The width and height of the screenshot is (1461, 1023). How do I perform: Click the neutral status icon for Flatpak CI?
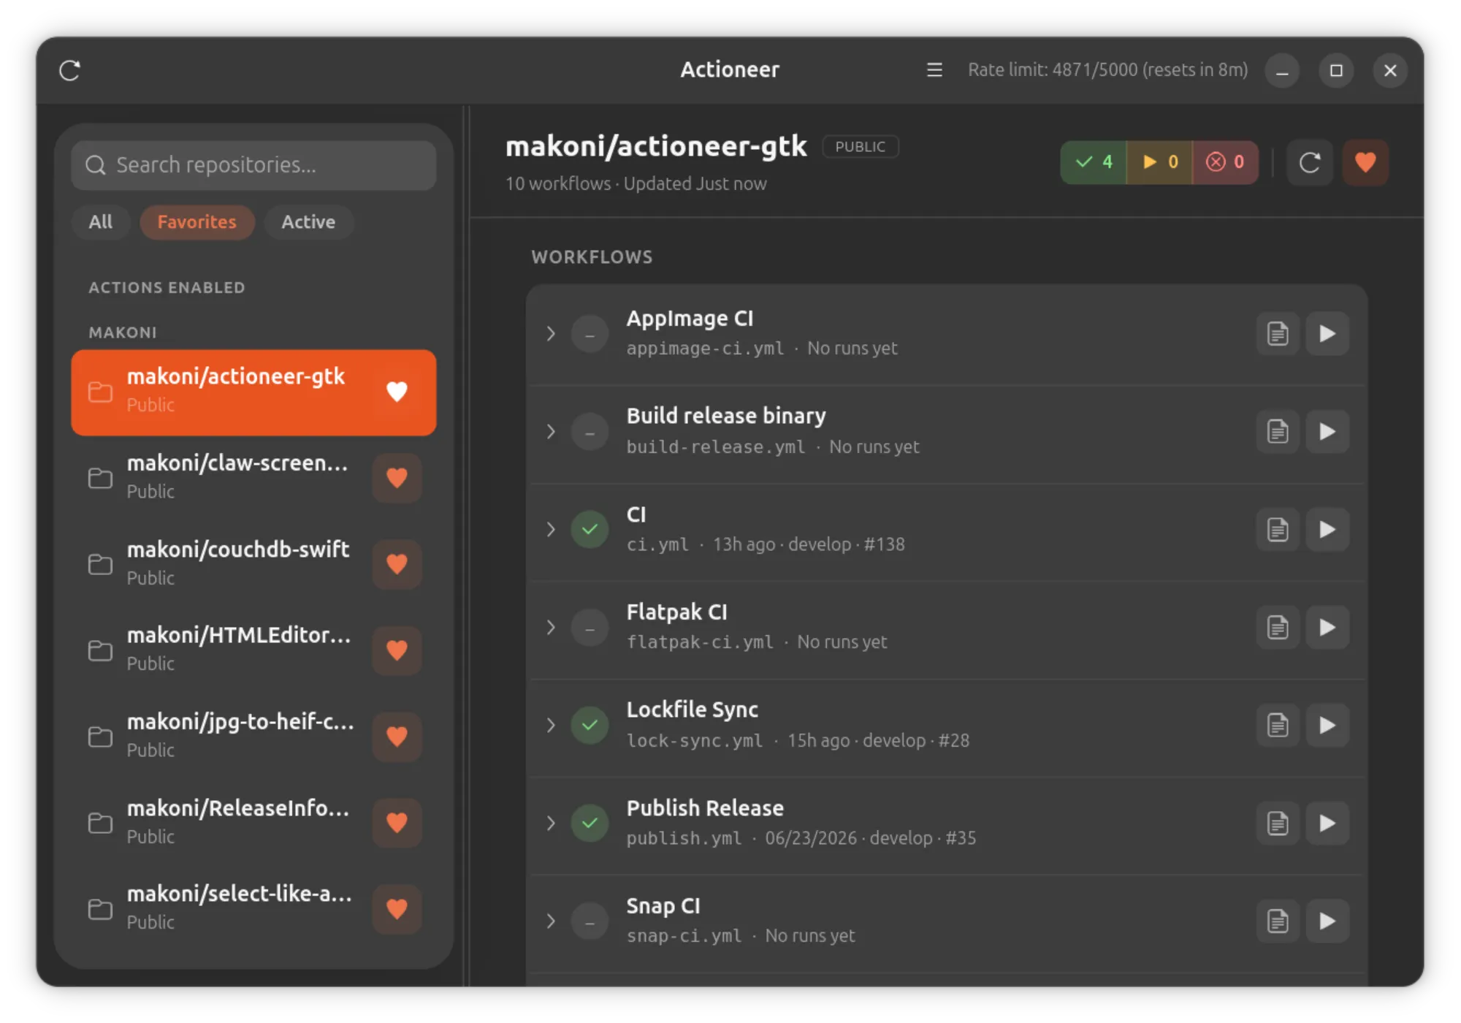[590, 628]
